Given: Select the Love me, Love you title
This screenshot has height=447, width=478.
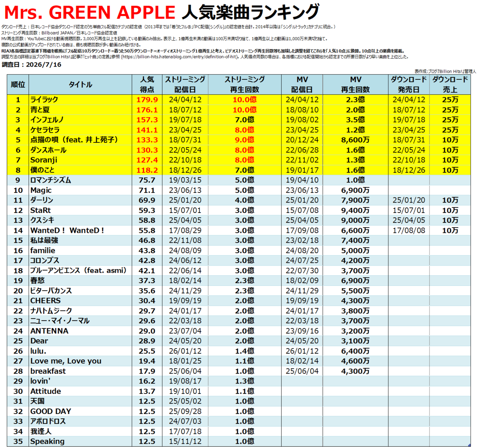Looking at the screenshot, I should (x=66, y=361).
